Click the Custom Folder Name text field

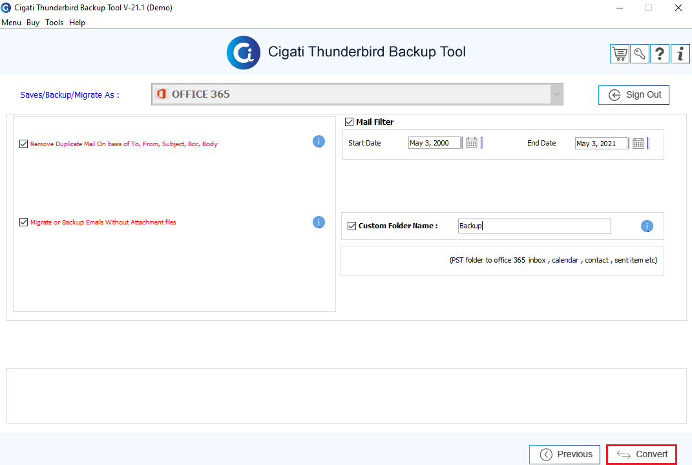point(534,226)
